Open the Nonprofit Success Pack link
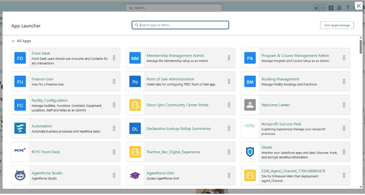 coord(281,124)
